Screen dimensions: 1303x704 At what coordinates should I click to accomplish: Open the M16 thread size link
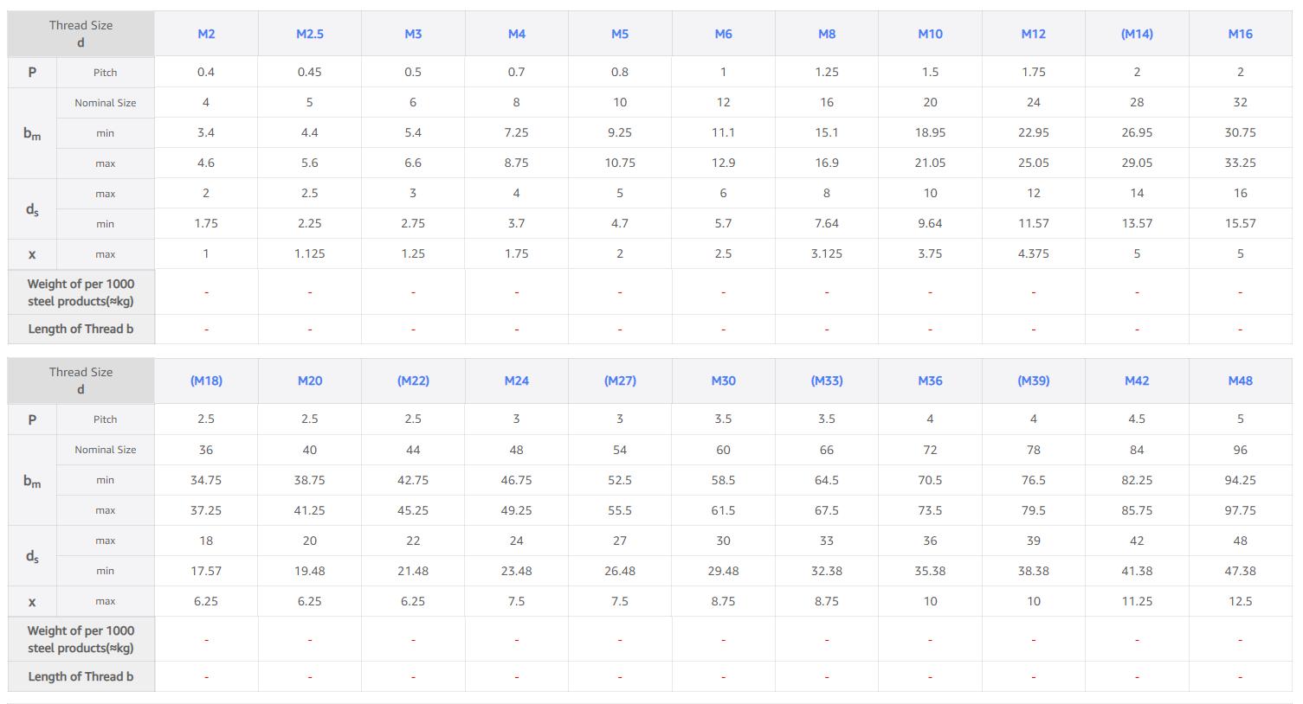pos(1240,34)
